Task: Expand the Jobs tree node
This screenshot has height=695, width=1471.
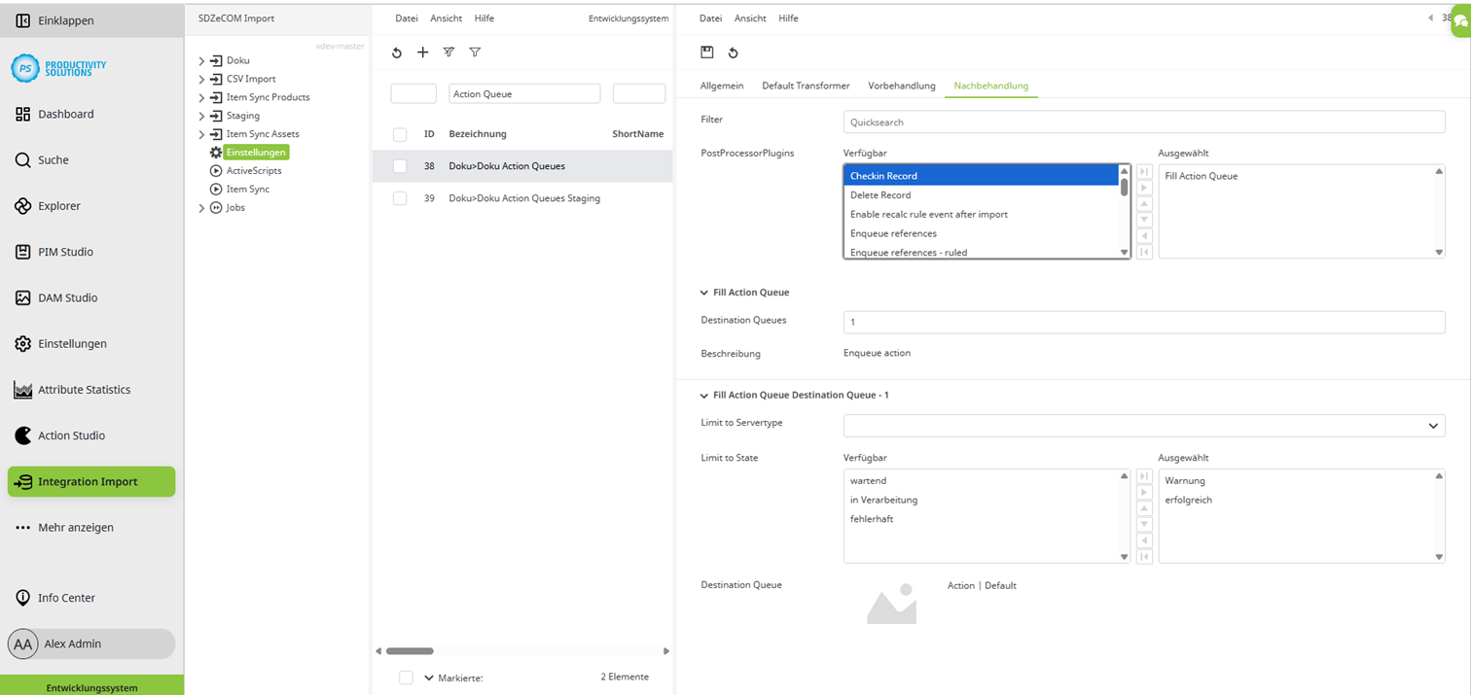Action: click(201, 208)
